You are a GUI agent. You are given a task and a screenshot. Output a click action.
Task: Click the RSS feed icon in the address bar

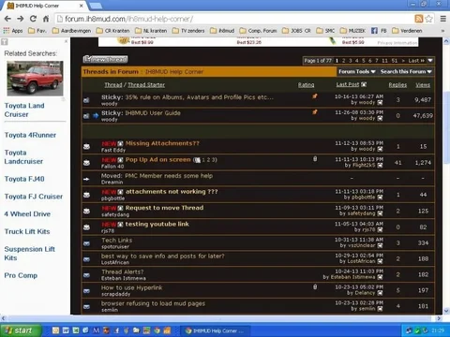coord(419,19)
